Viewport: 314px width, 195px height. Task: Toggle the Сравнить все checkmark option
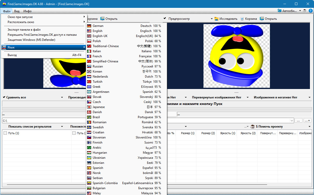point(4,97)
